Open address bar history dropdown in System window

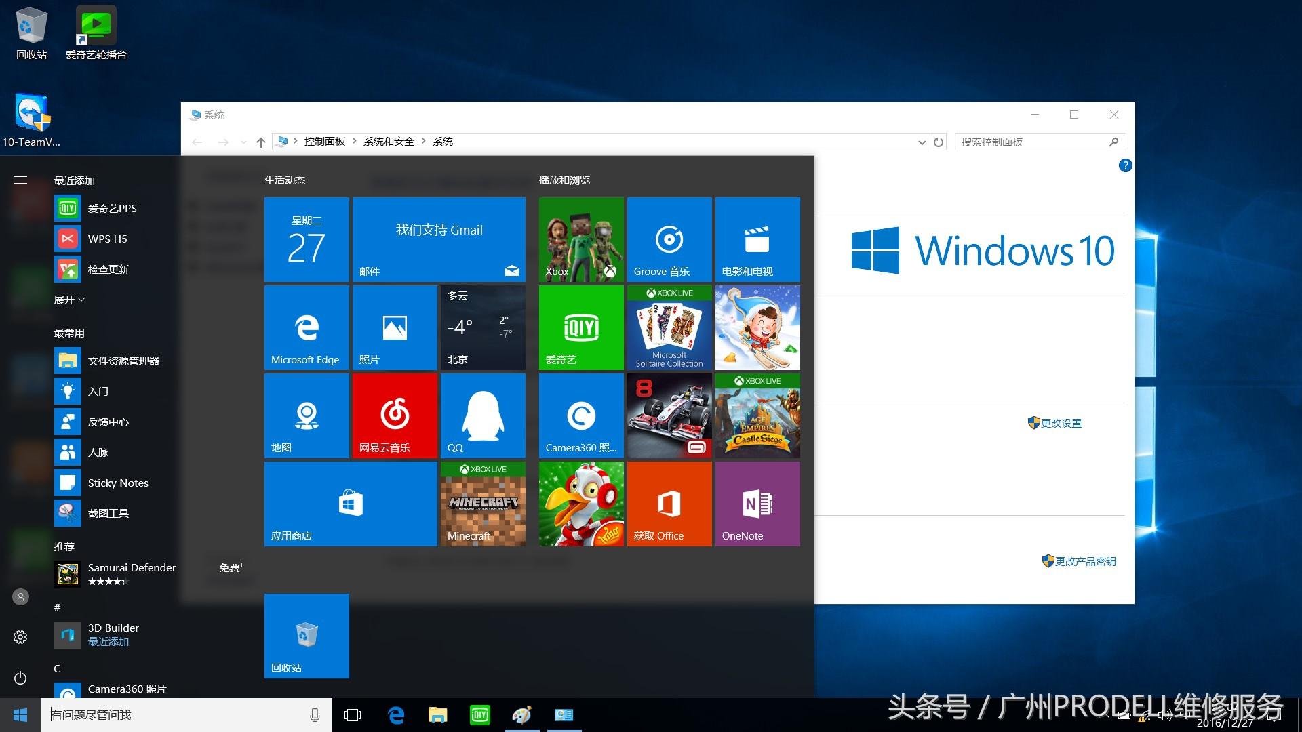[922, 142]
